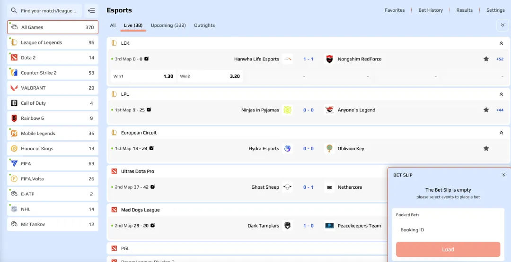511x262 pixels.
Task: Favorite the Hanwha vs Nongshim match star
Action: coord(486,59)
